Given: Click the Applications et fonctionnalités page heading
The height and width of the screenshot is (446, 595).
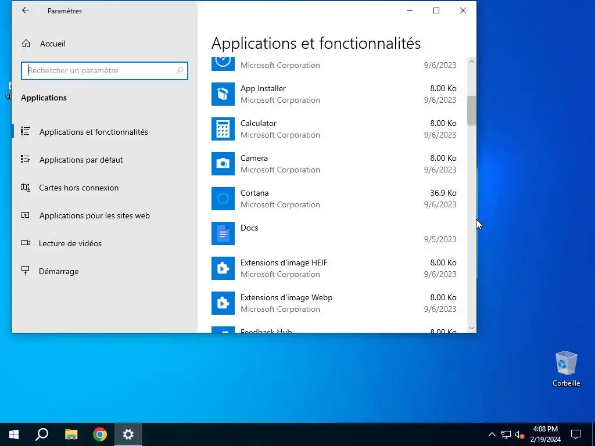Looking at the screenshot, I should pos(316,43).
